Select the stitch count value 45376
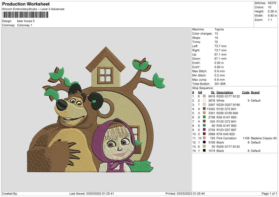 [x=272, y=3]
